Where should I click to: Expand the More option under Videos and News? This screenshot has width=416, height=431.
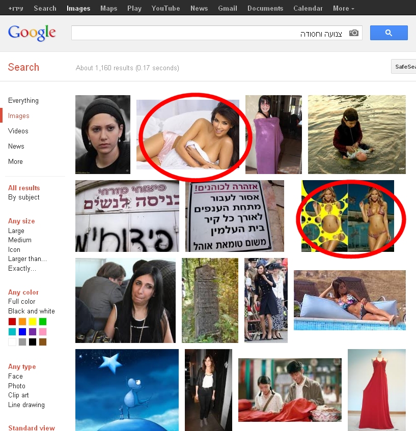point(15,162)
